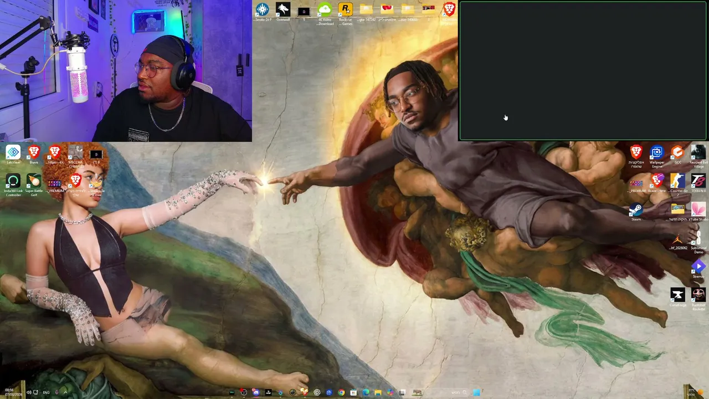Open the Stremio desktop shortcut
Screen dimensions: 709x399
pos(698,269)
